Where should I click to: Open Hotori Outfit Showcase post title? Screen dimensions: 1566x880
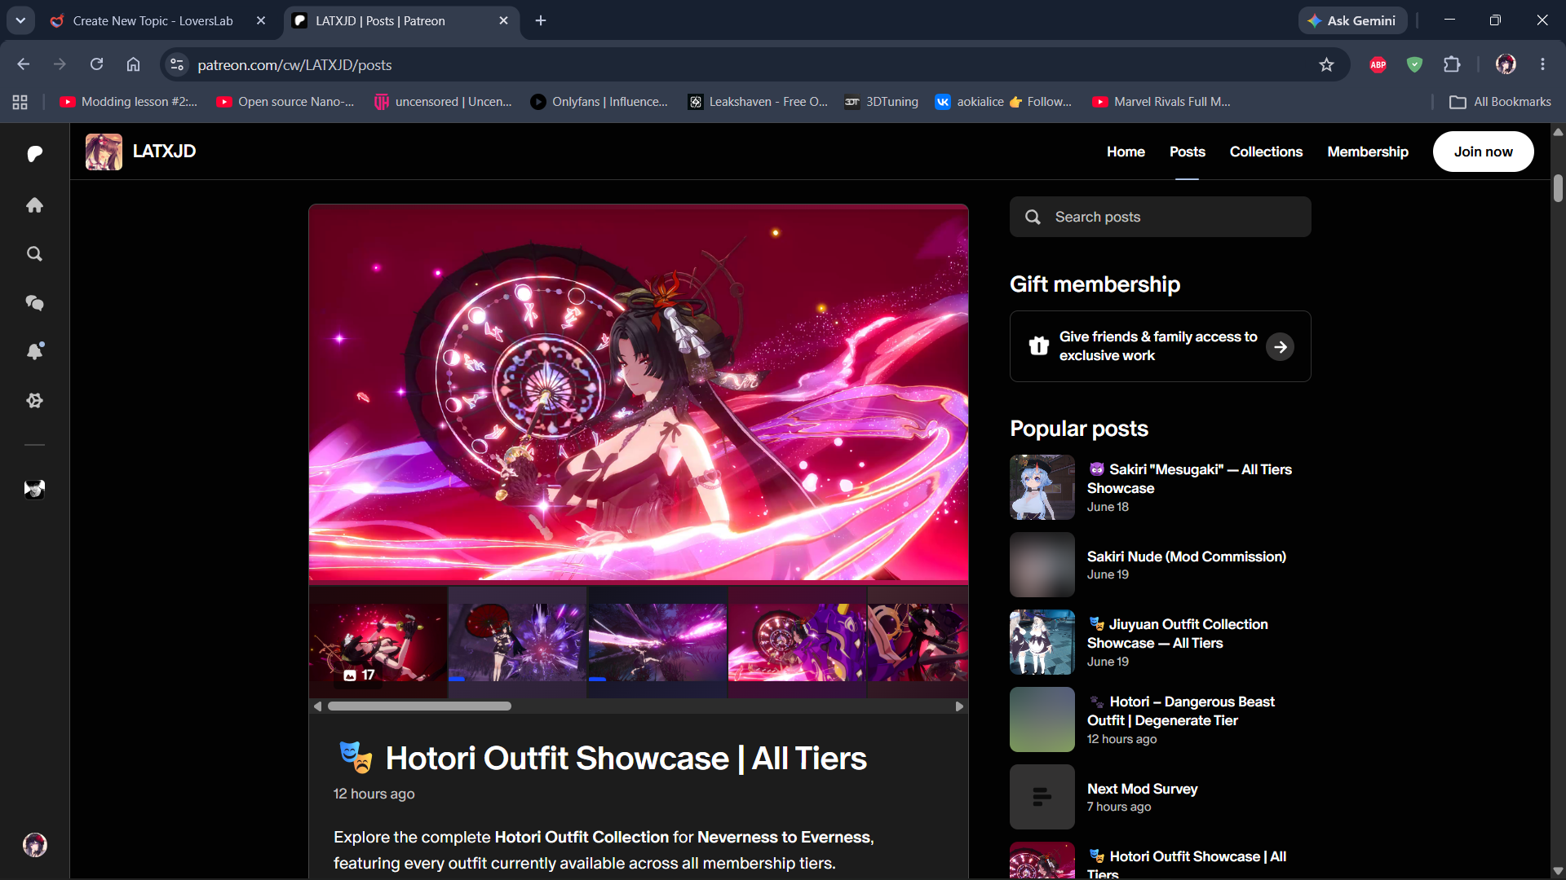pos(626,759)
